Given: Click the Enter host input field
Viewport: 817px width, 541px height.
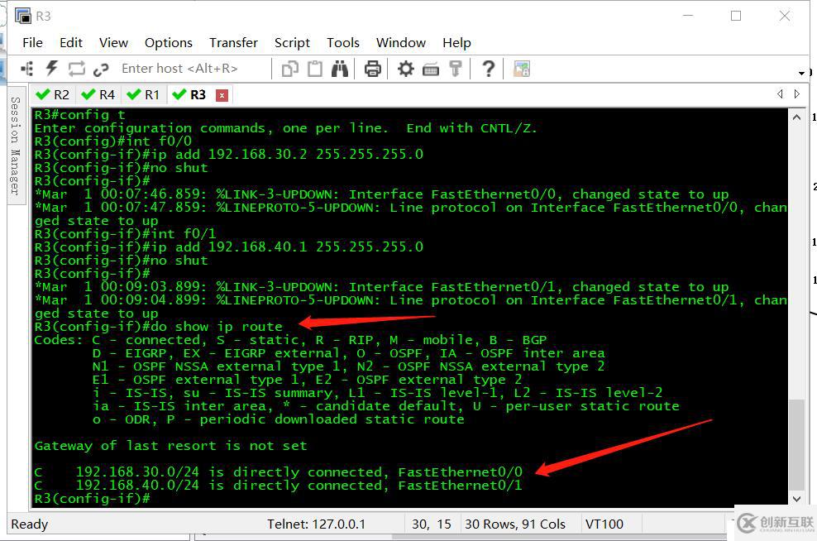Looking at the screenshot, I should click(x=193, y=69).
